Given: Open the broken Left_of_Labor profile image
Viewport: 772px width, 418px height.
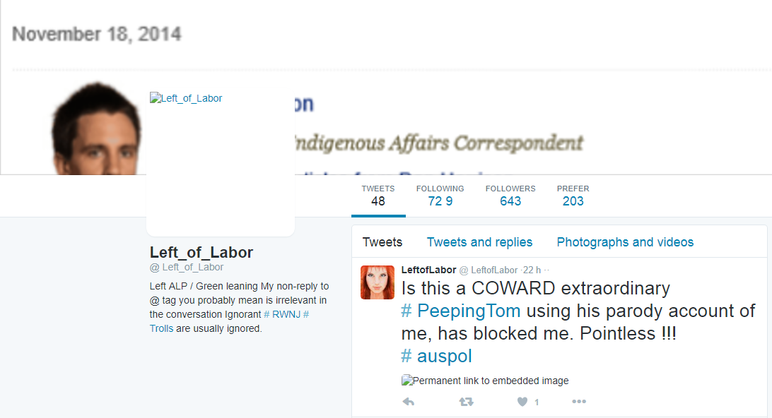Looking at the screenshot, I should click(186, 98).
